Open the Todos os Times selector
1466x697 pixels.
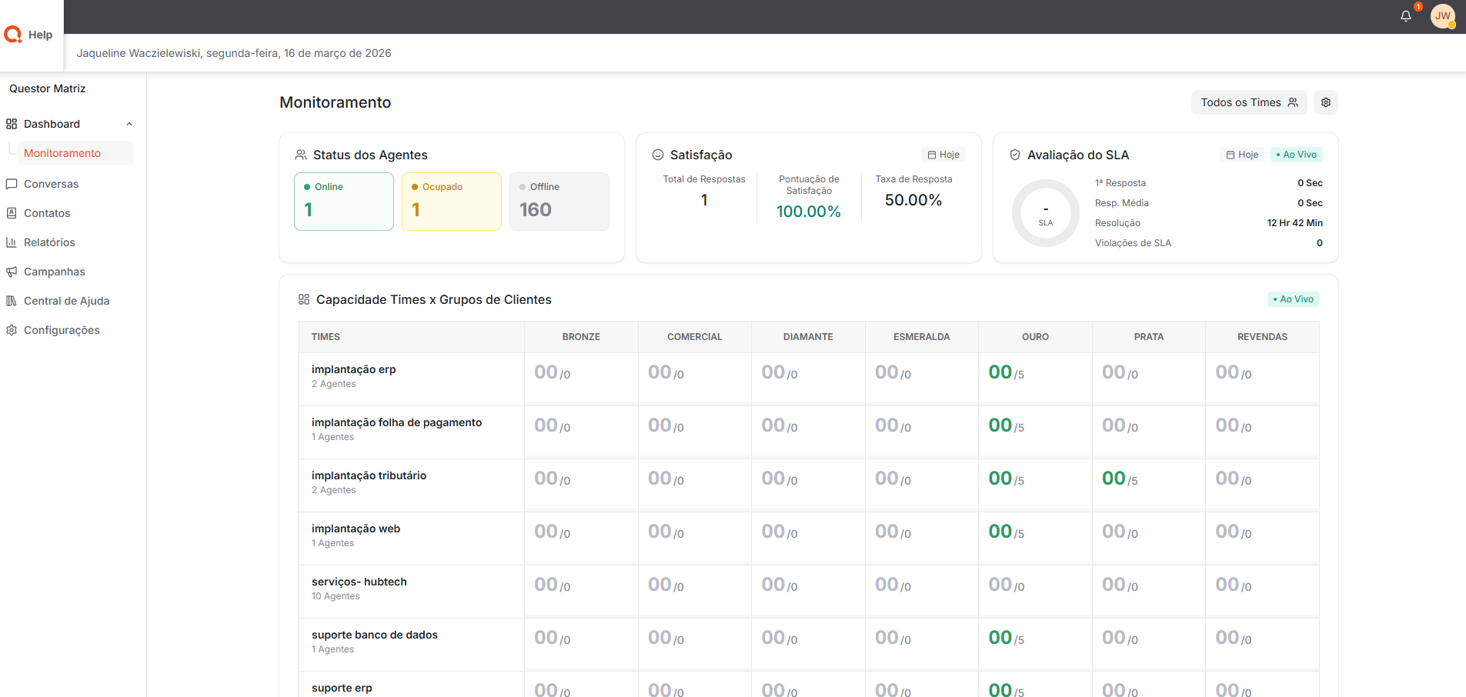(1248, 102)
